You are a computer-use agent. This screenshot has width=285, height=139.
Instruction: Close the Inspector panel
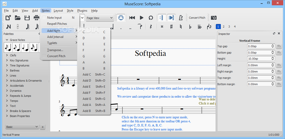pyautogui.click(x=279, y=34)
